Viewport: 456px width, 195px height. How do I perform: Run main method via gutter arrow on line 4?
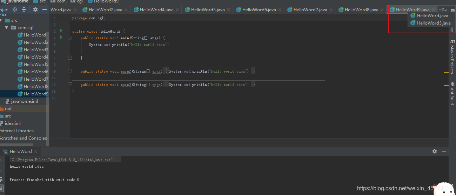click(x=61, y=37)
